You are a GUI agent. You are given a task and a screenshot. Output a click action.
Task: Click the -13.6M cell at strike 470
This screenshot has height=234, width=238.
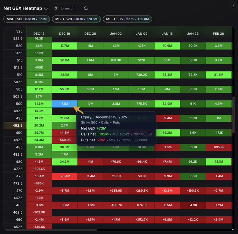(x=167, y=191)
